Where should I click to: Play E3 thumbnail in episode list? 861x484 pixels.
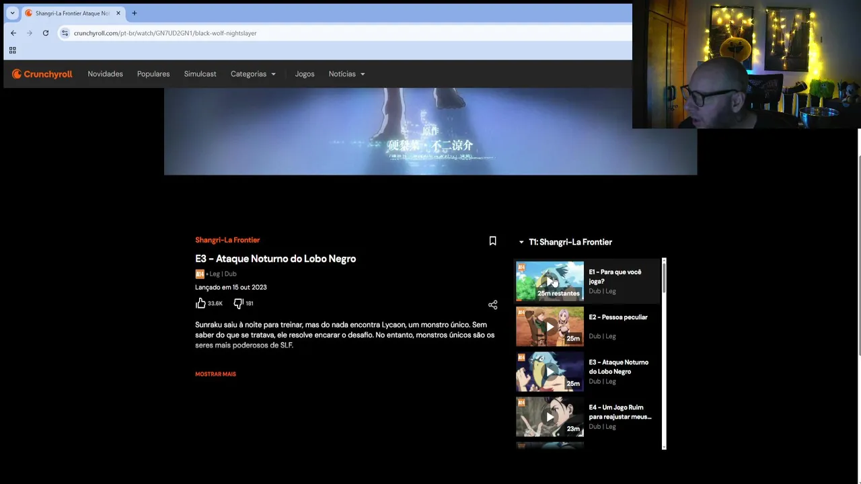point(550,371)
